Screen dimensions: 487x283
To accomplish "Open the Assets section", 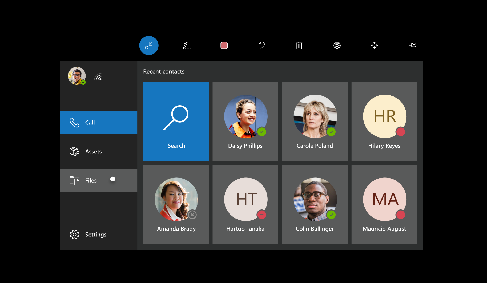I will (x=99, y=151).
